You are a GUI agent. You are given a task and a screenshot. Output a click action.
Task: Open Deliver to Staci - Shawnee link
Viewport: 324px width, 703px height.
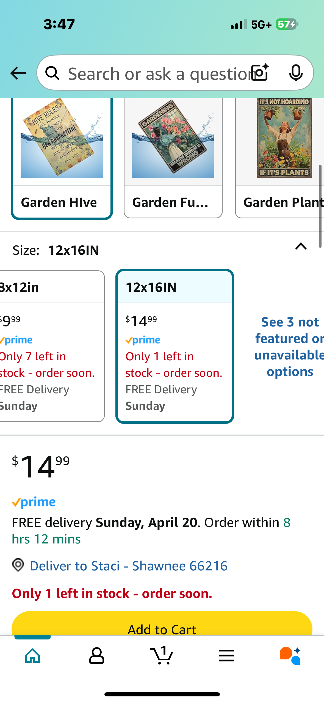(x=129, y=566)
